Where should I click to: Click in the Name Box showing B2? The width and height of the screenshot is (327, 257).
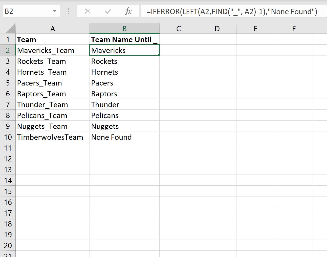[28, 11]
